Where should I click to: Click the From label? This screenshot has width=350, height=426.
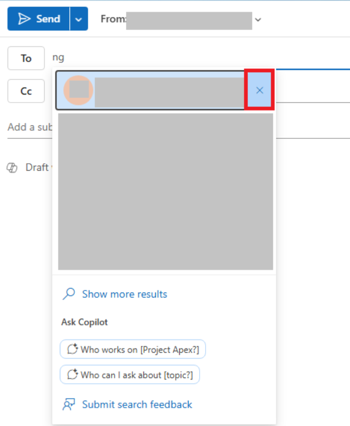point(114,19)
